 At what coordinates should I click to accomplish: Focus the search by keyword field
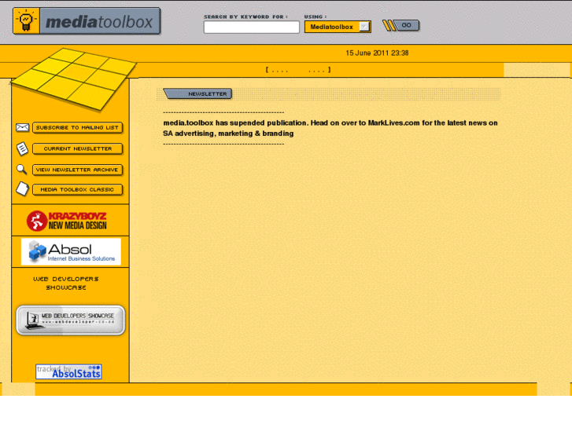(251, 27)
